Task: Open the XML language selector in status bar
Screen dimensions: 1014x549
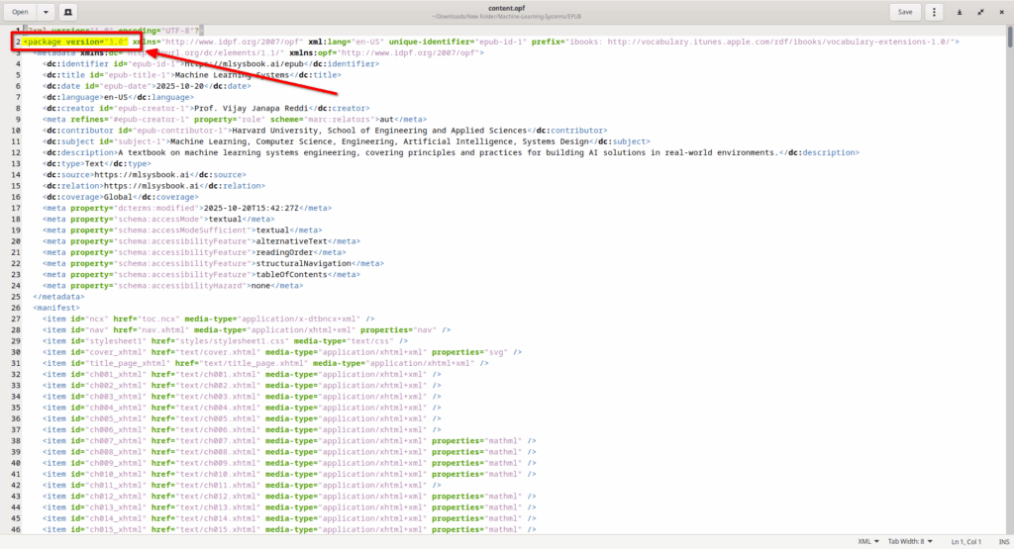Action: (x=867, y=541)
